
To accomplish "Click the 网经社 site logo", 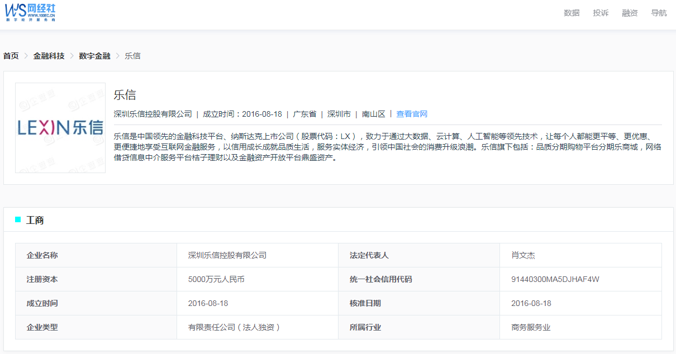I will [31, 12].
